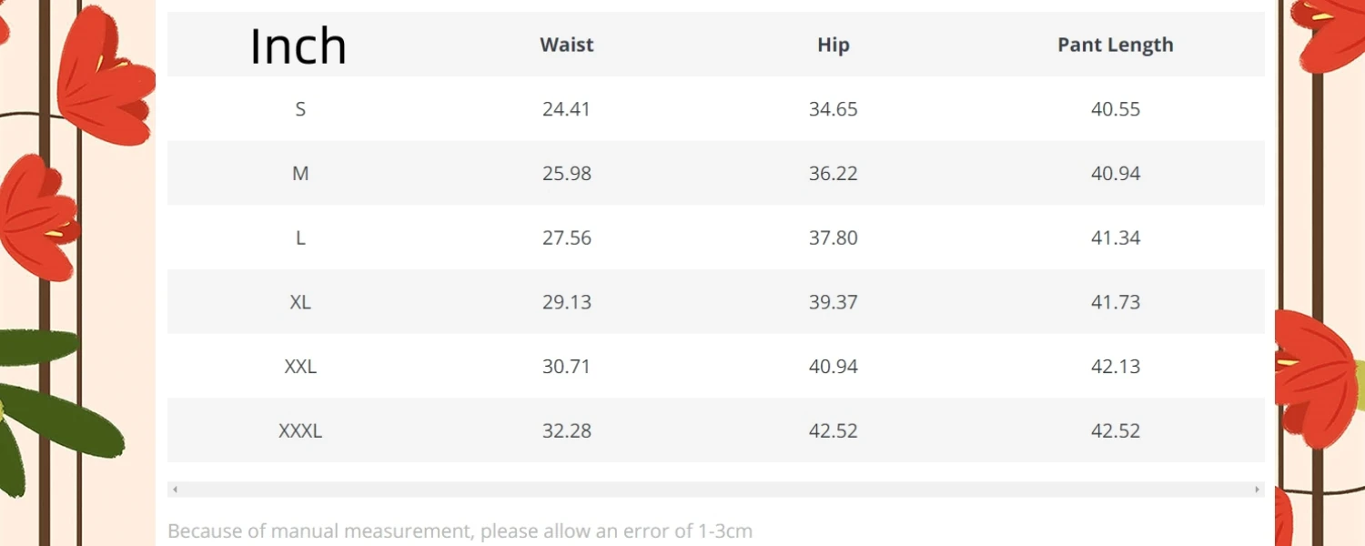Click the M size row label
This screenshot has width=1365, height=546.
(300, 174)
